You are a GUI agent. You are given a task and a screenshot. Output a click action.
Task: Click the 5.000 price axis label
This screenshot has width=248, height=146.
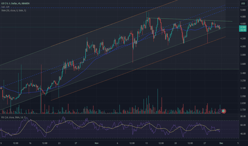(x=243, y=10)
